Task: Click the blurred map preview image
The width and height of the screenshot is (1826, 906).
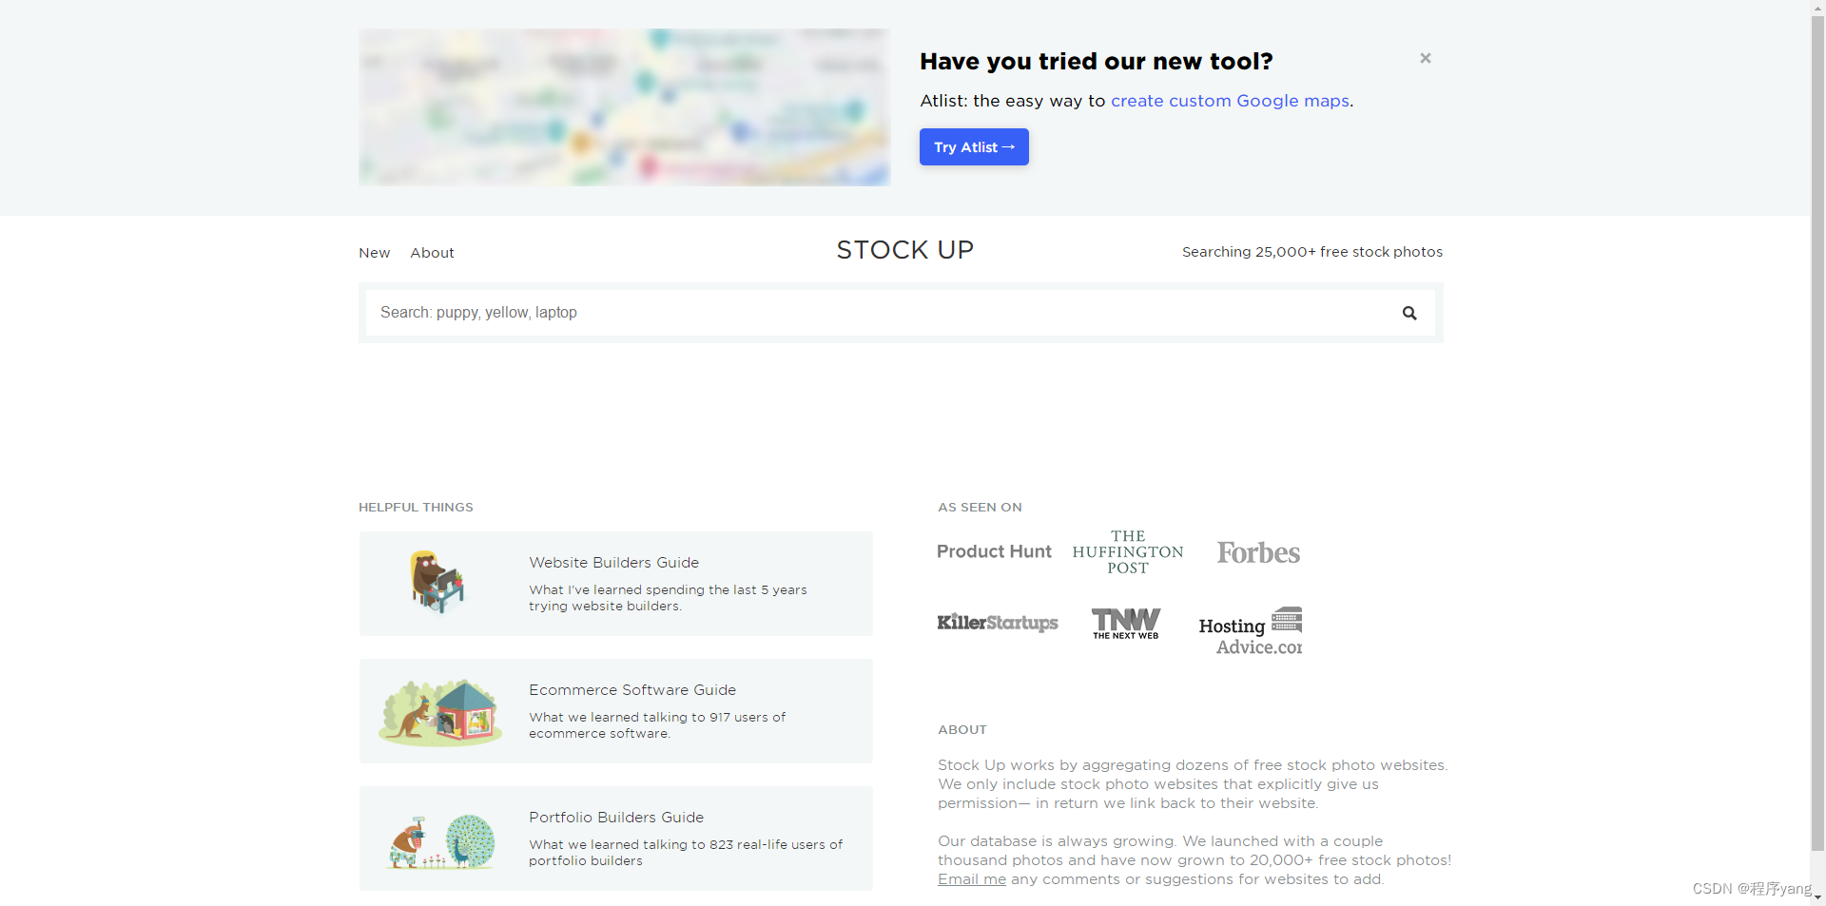Action: pos(625,106)
